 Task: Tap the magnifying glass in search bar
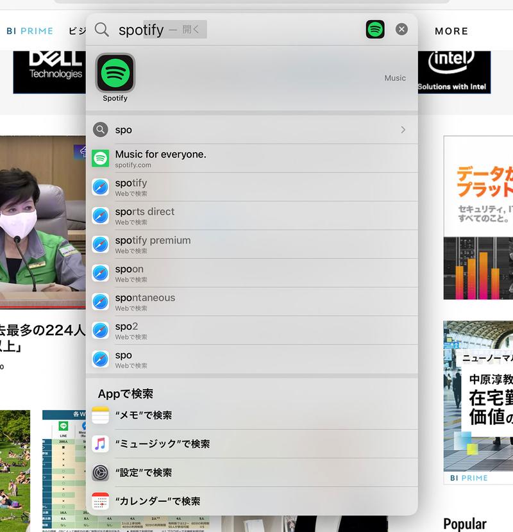coord(101,29)
